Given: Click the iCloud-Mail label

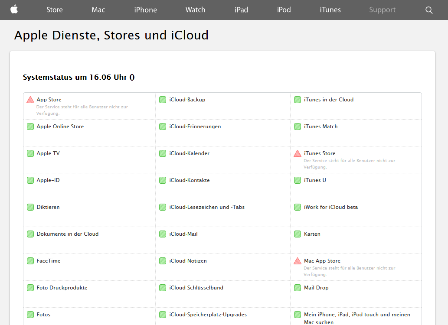Looking at the screenshot, I should point(183,234).
